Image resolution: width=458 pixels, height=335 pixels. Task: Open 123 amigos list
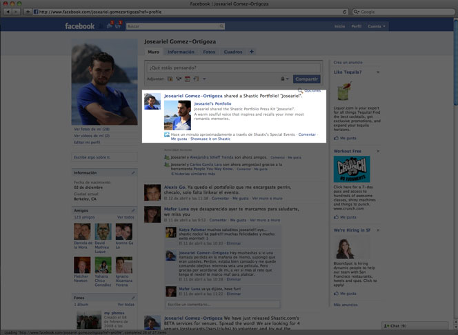tap(84, 217)
